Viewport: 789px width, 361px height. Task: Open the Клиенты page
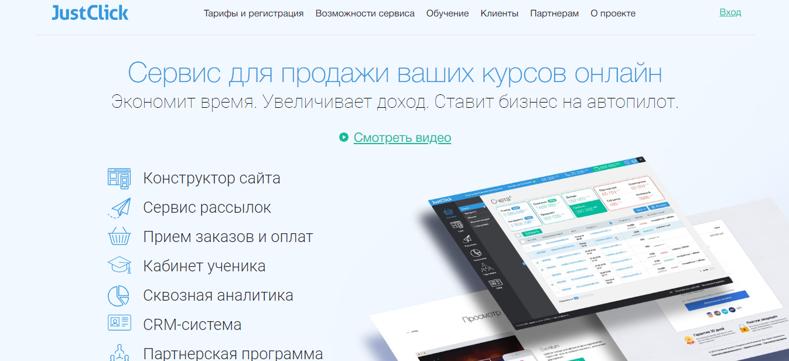coord(499,13)
